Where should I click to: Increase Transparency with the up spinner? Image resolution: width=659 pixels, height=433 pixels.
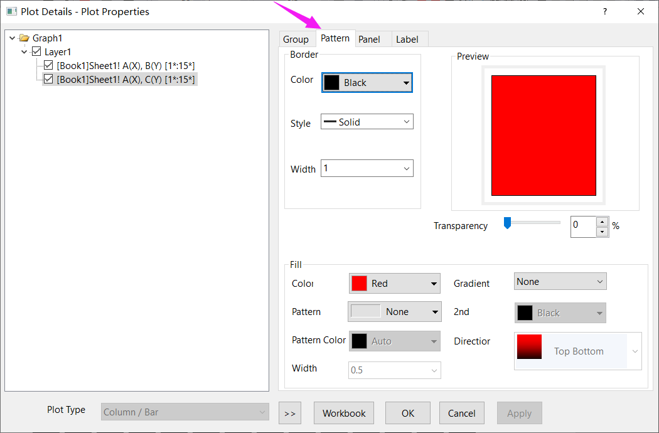coord(603,222)
